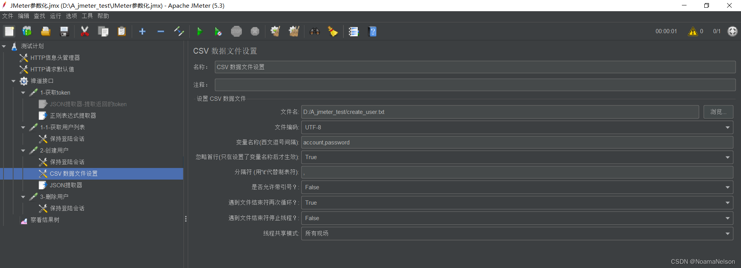Click the Stop test icon
The width and height of the screenshot is (741, 268).
(x=236, y=31)
